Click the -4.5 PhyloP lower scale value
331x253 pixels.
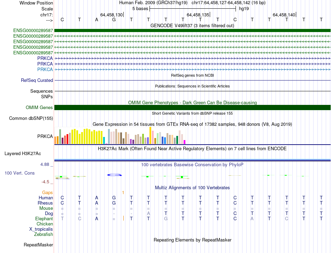(45, 182)
